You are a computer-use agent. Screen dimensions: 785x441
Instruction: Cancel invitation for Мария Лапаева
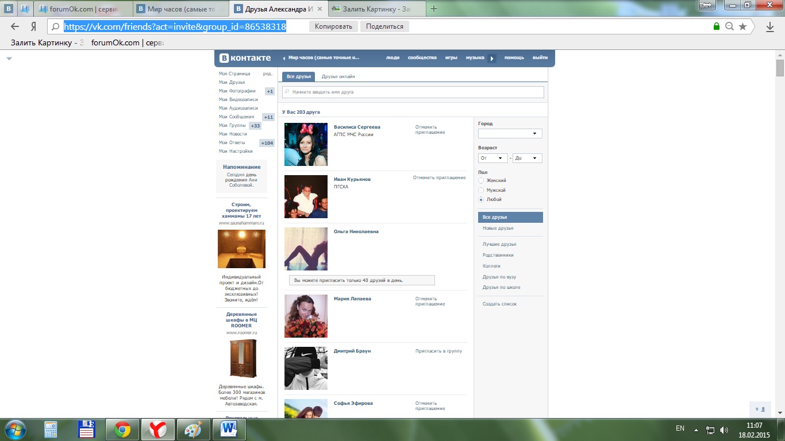[x=430, y=301]
